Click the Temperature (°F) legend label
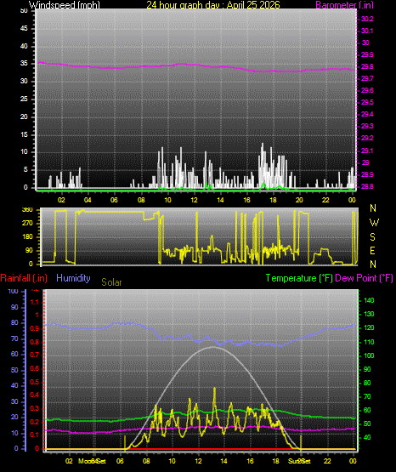This screenshot has width=396, height=472. pyautogui.click(x=299, y=278)
